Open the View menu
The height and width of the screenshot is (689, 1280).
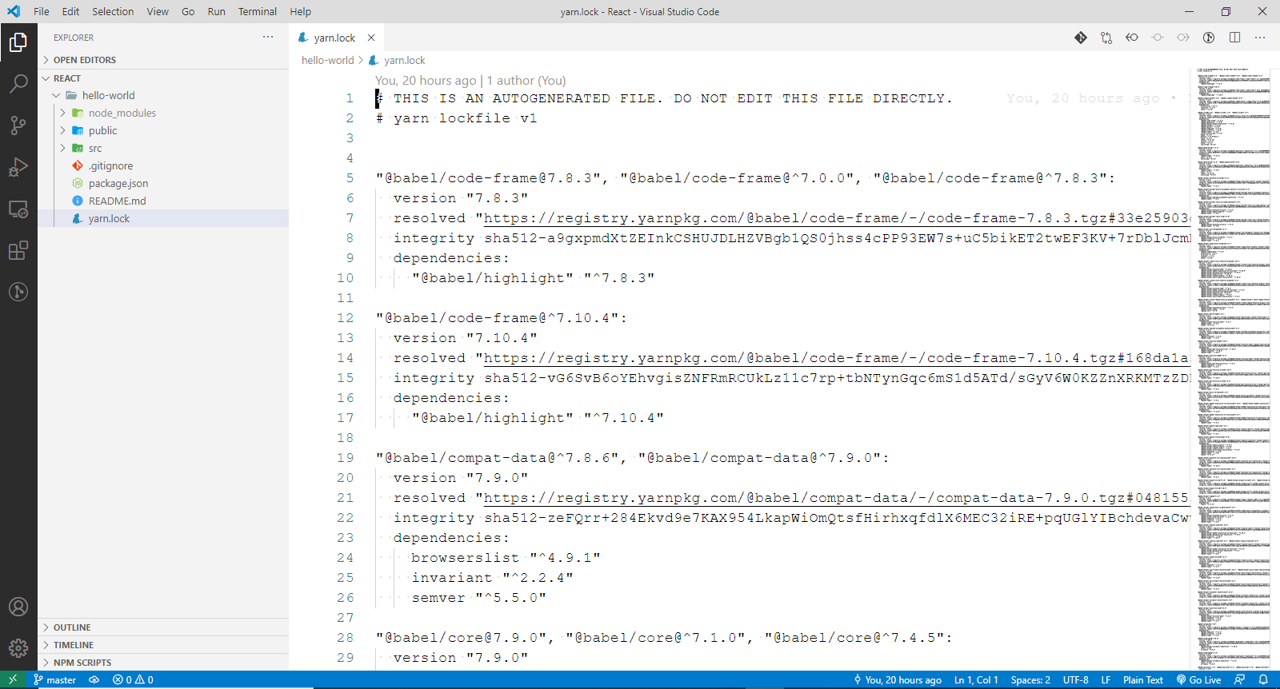point(158,11)
